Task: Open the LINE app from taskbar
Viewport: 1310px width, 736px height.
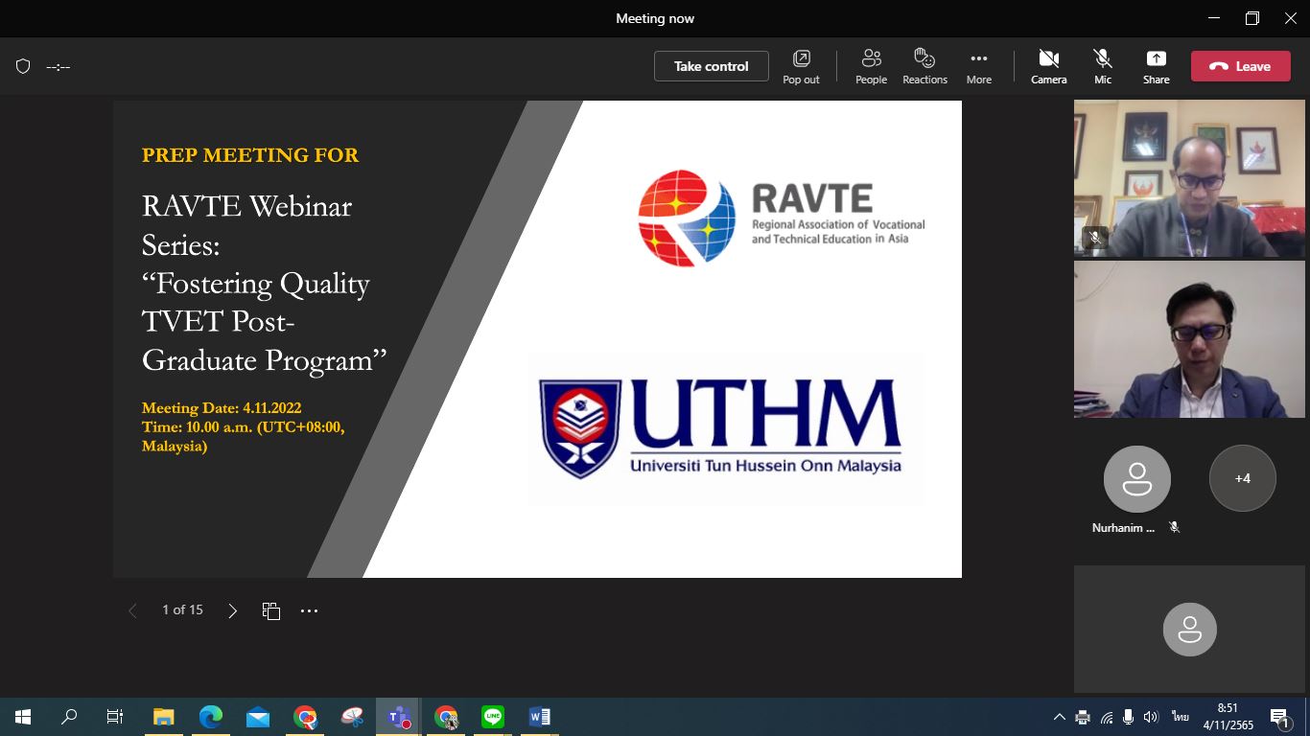Action: coord(493,717)
